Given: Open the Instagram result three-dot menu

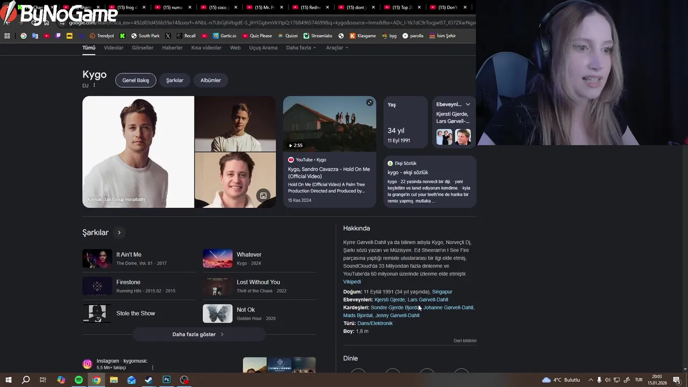Looking at the screenshot, I should pyautogui.click(x=153, y=368).
